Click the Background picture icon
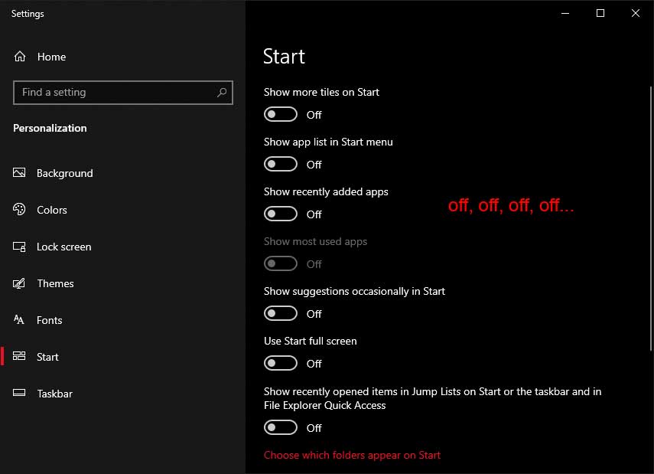Image resolution: width=654 pixels, height=474 pixels. pos(19,172)
